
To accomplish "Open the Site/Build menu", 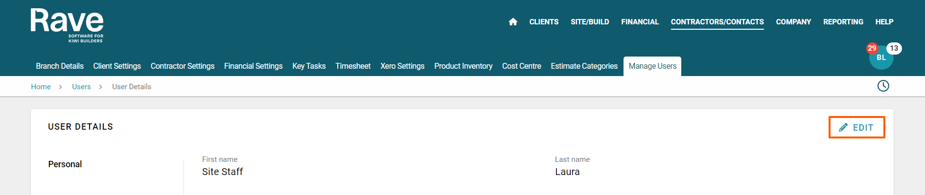I will pyautogui.click(x=590, y=22).
